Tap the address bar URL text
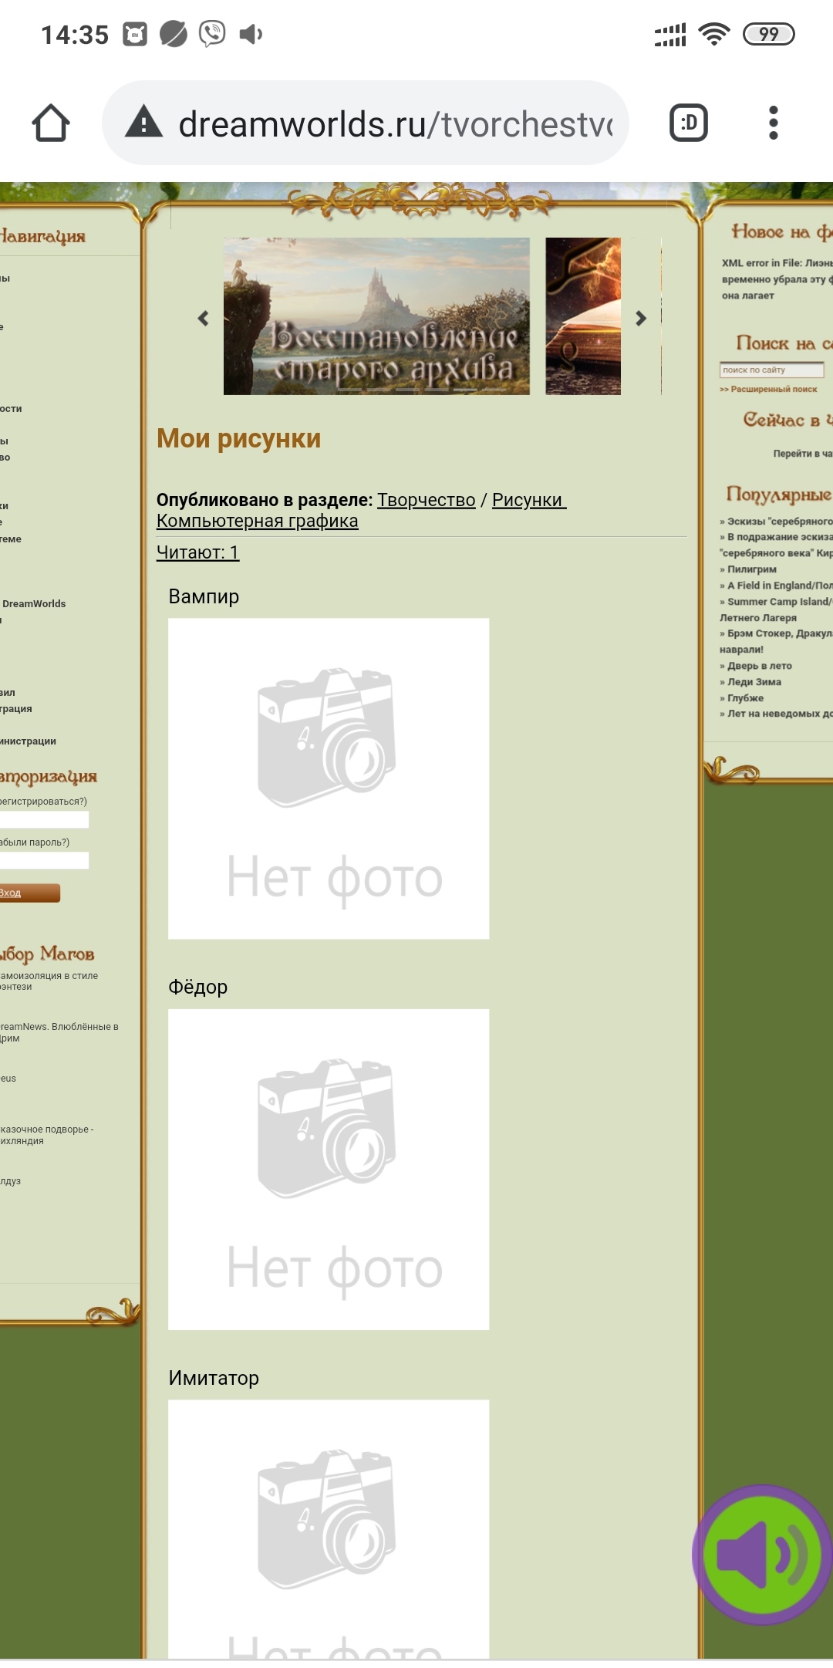 pos(395,124)
